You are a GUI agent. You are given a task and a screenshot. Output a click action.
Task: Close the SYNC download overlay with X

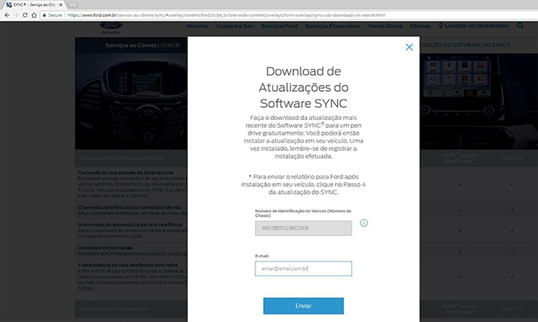click(x=409, y=47)
